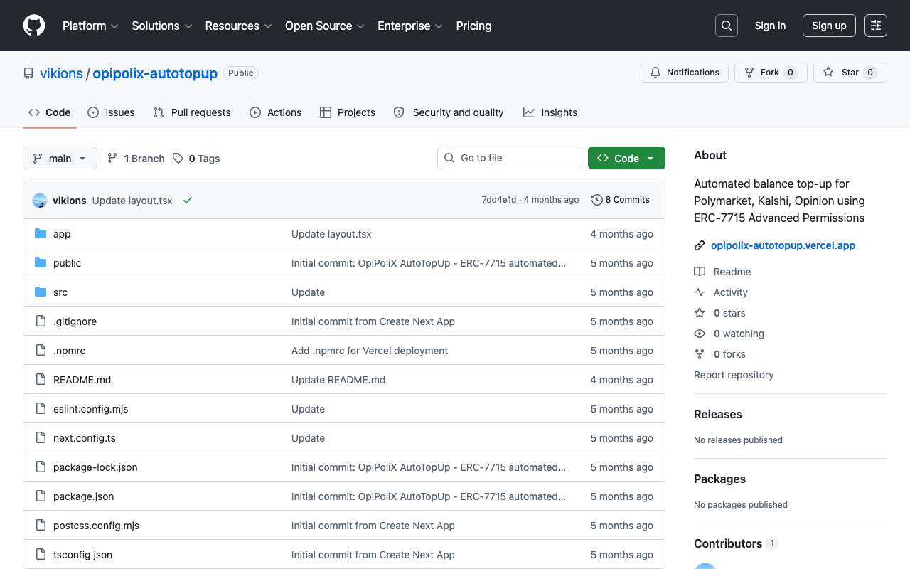Switch to the Issues tab
910x569 pixels.
pyautogui.click(x=111, y=112)
